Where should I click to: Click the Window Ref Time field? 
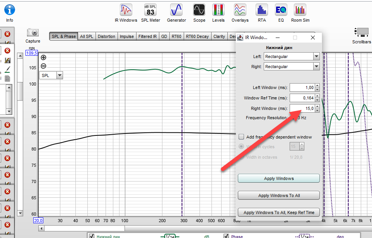[x=302, y=98]
